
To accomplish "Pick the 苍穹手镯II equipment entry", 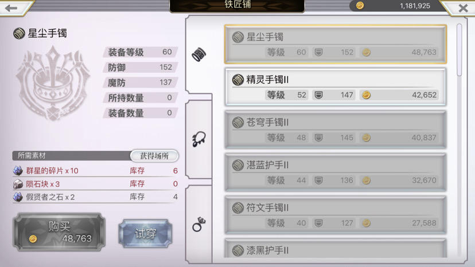I will click(336, 129).
